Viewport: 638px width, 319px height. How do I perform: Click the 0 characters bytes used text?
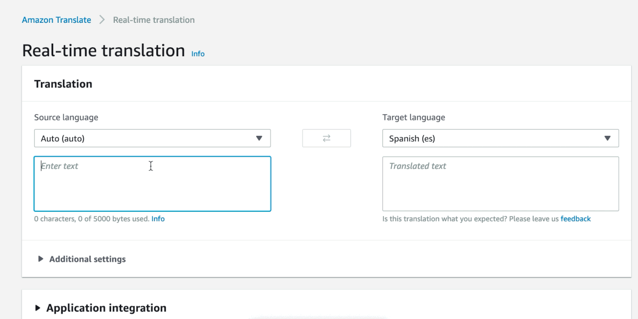[x=91, y=219]
